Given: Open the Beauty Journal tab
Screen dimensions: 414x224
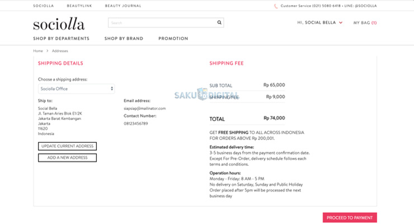Looking at the screenshot, I should pyautogui.click(x=123, y=6).
